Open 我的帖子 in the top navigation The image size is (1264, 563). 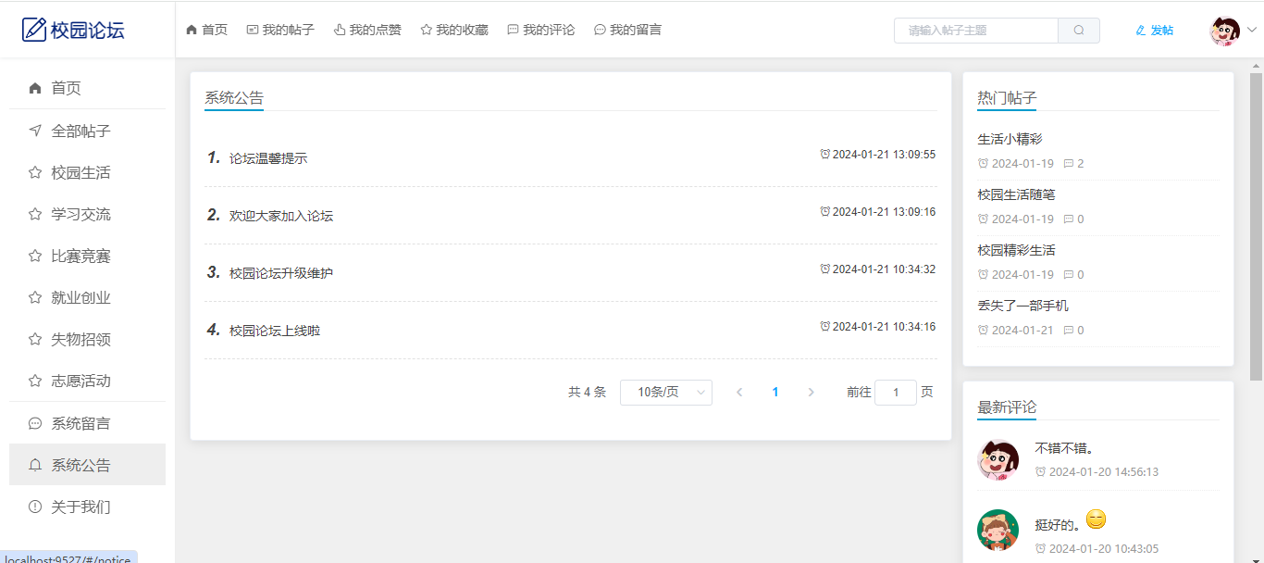click(x=280, y=30)
